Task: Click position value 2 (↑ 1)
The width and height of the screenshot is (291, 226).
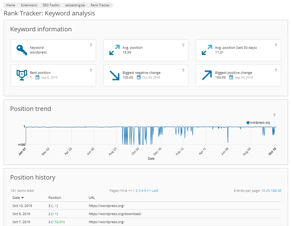Action: pyautogui.click(x=53, y=214)
